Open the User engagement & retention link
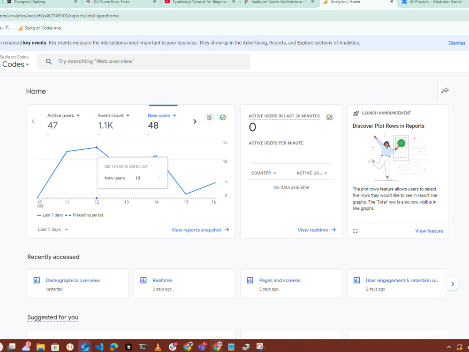The width and height of the screenshot is (469, 352). click(x=402, y=281)
